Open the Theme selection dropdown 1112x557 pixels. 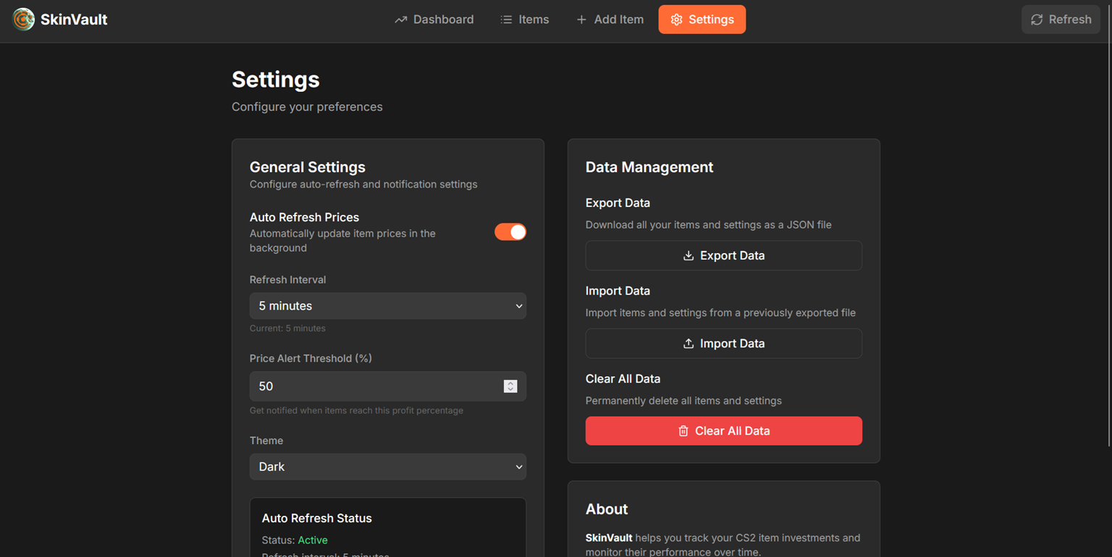click(x=388, y=467)
